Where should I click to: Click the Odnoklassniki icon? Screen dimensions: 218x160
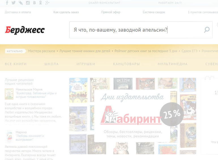pyautogui.click(x=40, y=3)
